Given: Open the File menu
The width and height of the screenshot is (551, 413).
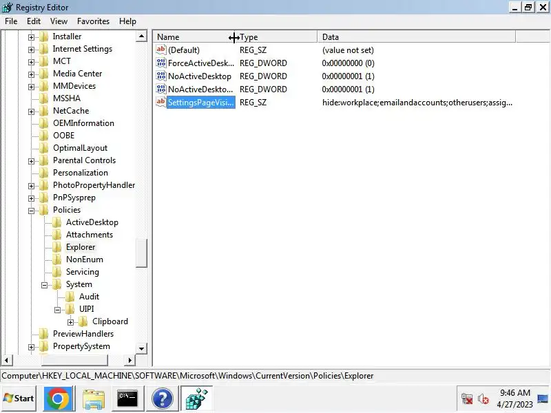Looking at the screenshot, I should pos(11,21).
